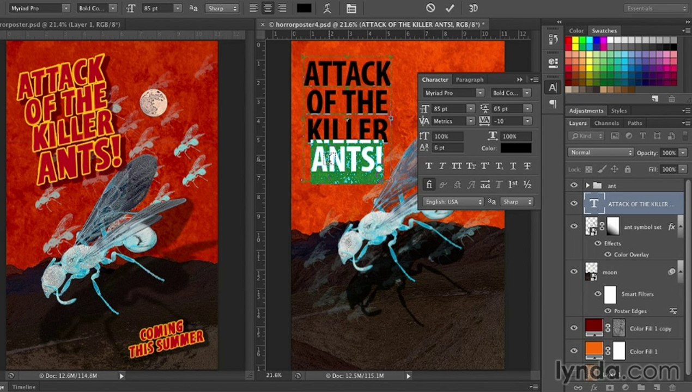Apply Strikethrough style in the Character panel
Screen dimensions: 692x392
tap(527, 166)
